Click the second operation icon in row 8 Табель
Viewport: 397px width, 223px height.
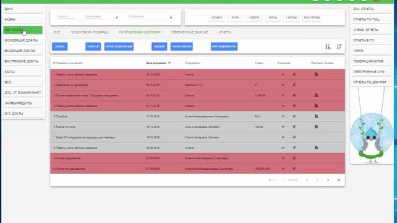click(294, 147)
